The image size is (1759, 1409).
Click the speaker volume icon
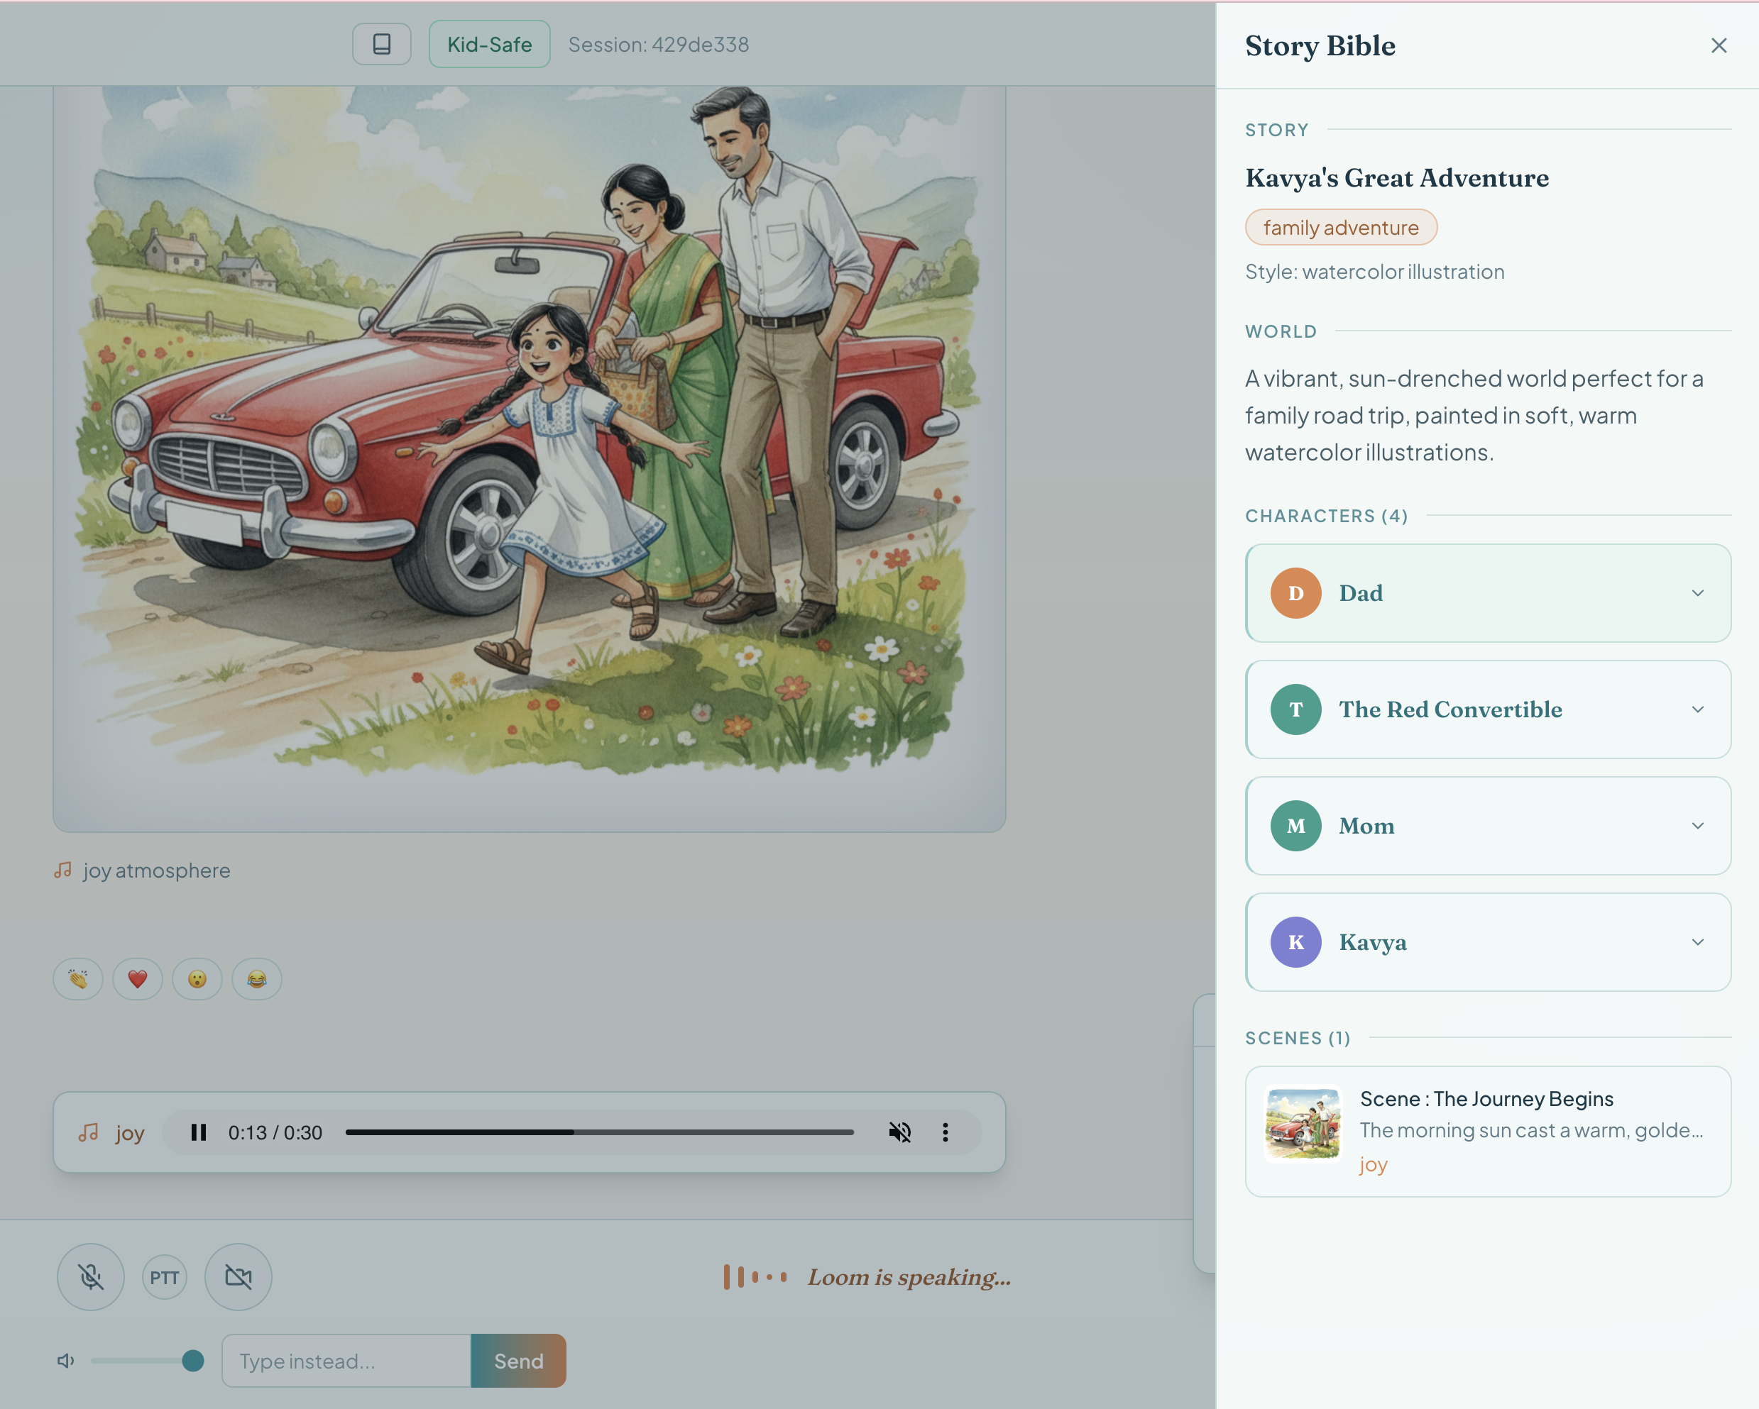point(66,1360)
